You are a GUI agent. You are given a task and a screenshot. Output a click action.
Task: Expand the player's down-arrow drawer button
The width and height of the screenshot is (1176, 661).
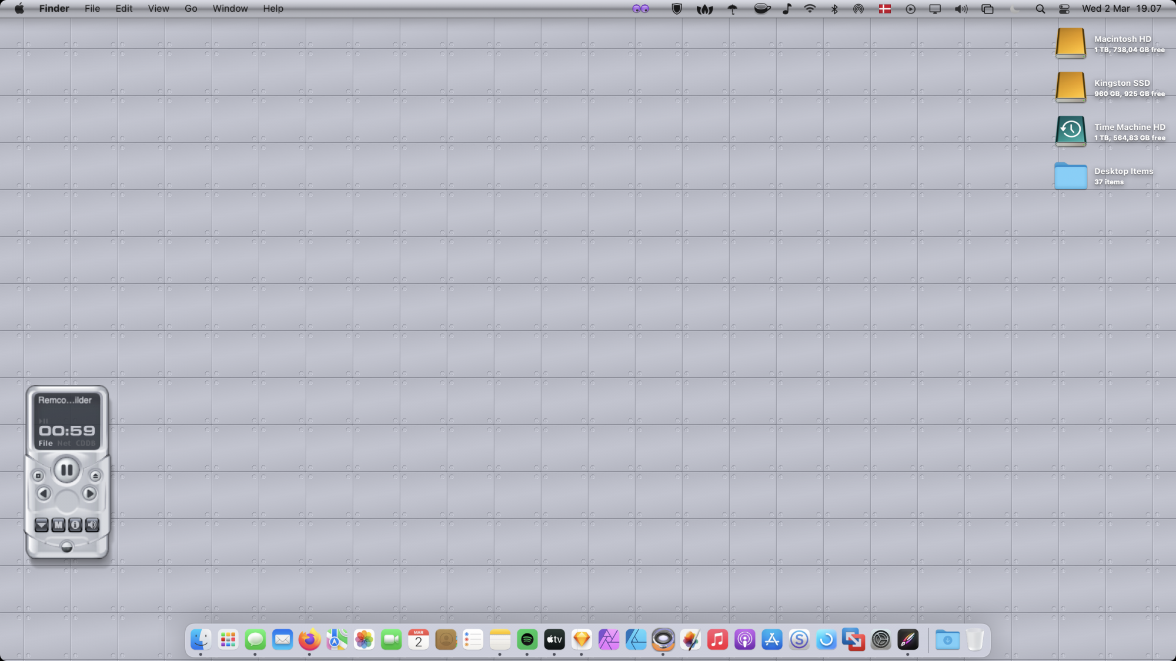tap(41, 525)
